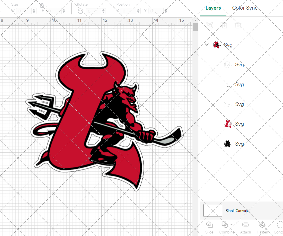The width and height of the screenshot is (283, 236).
Task: Click the Rotate stepper arrows
Action: tap(103, 11)
